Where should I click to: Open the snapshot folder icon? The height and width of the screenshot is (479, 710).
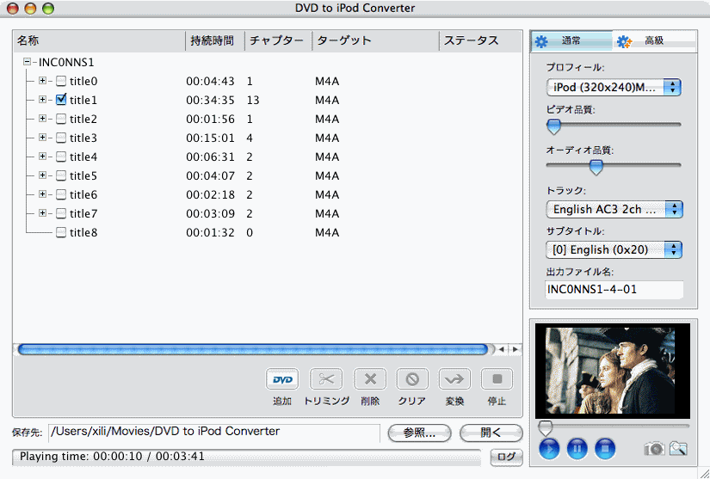tap(678, 449)
